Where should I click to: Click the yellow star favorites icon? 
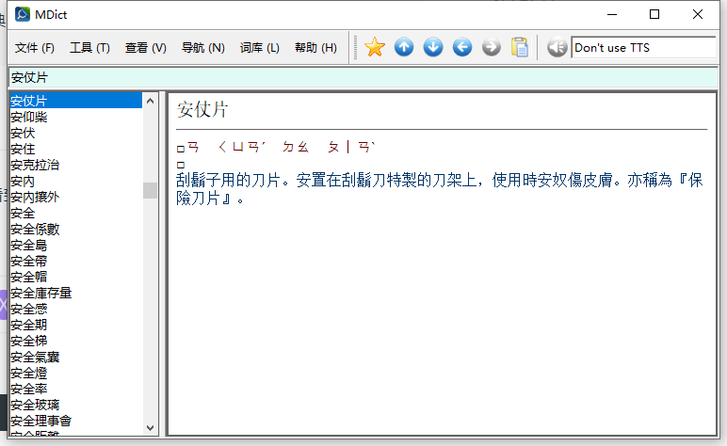pyautogui.click(x=375, y=47)
